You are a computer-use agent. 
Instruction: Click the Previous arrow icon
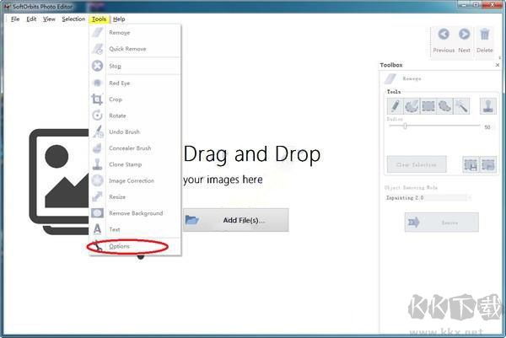pyautogui.click(x=444, y=35)
